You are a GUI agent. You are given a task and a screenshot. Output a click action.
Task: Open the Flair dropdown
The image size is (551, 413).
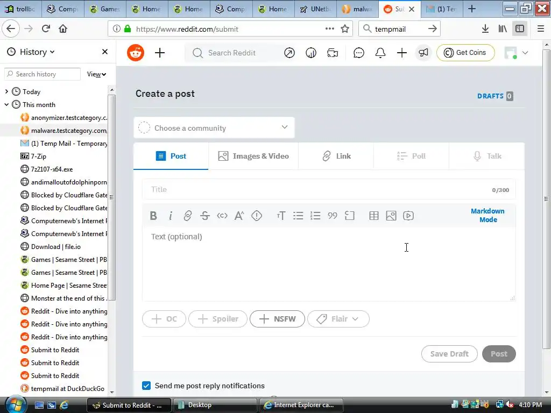click(x=338, y=319)
